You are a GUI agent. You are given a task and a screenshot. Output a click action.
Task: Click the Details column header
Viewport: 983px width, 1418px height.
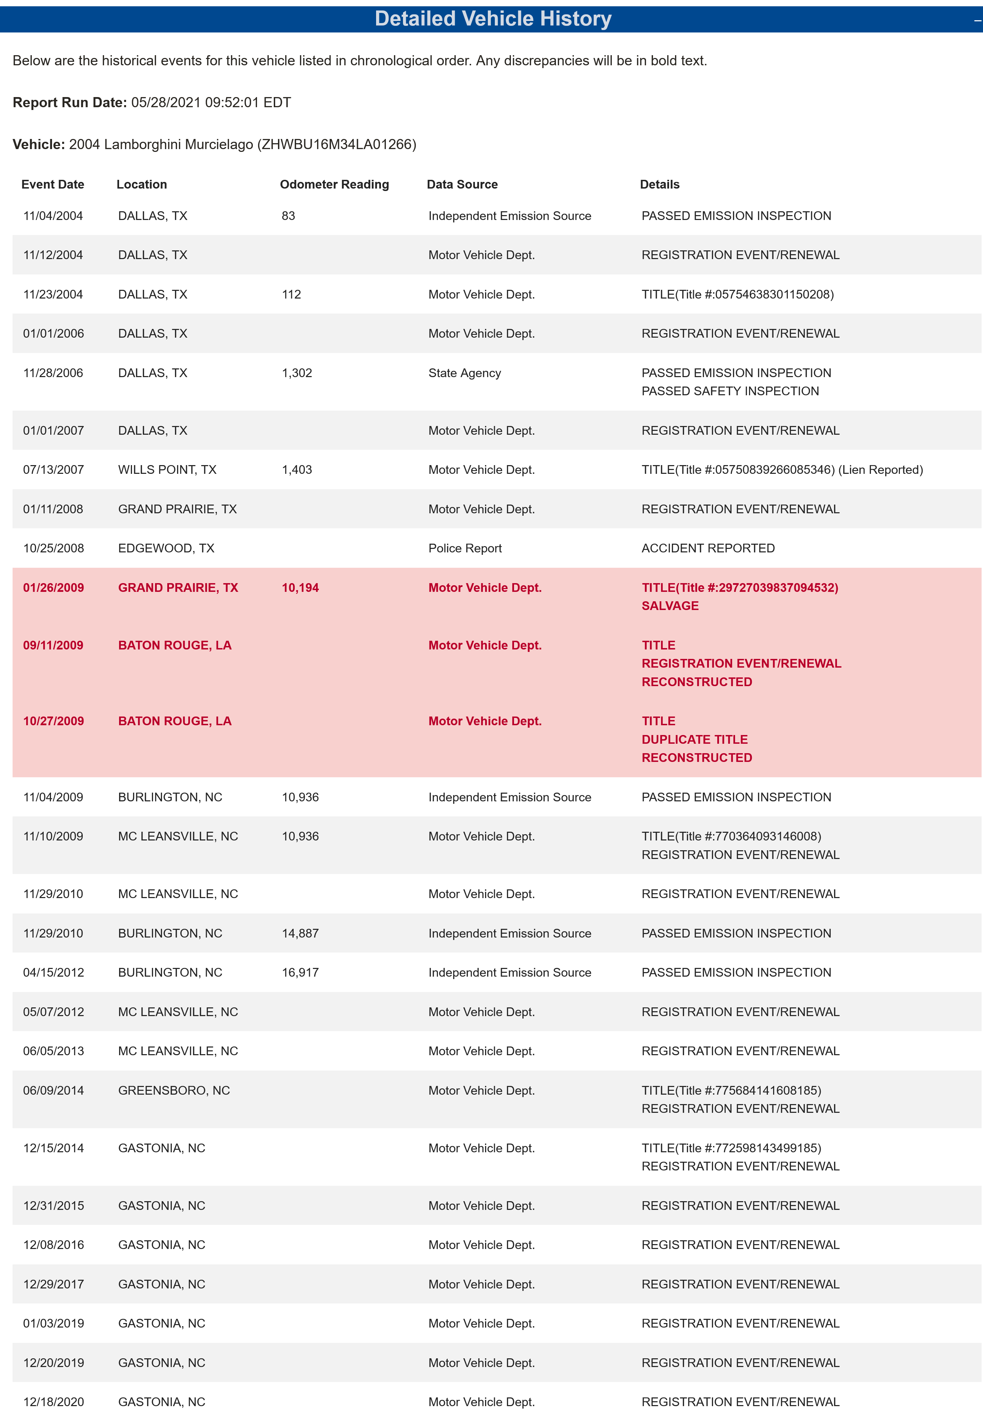[x=659, y=184]
